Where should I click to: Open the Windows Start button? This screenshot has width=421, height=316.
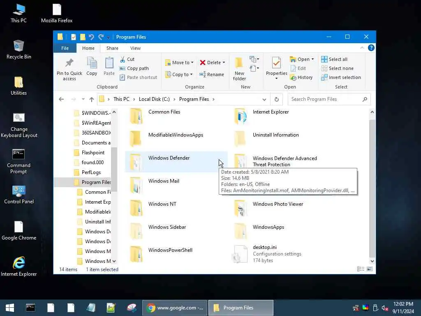[10, 308]
